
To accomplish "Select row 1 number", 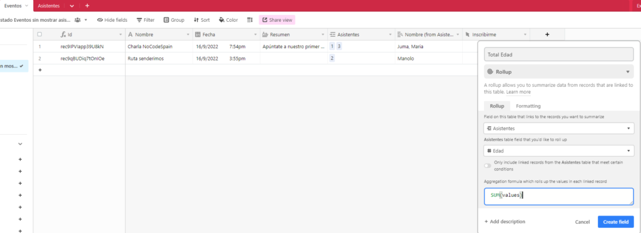I will 39,46.
